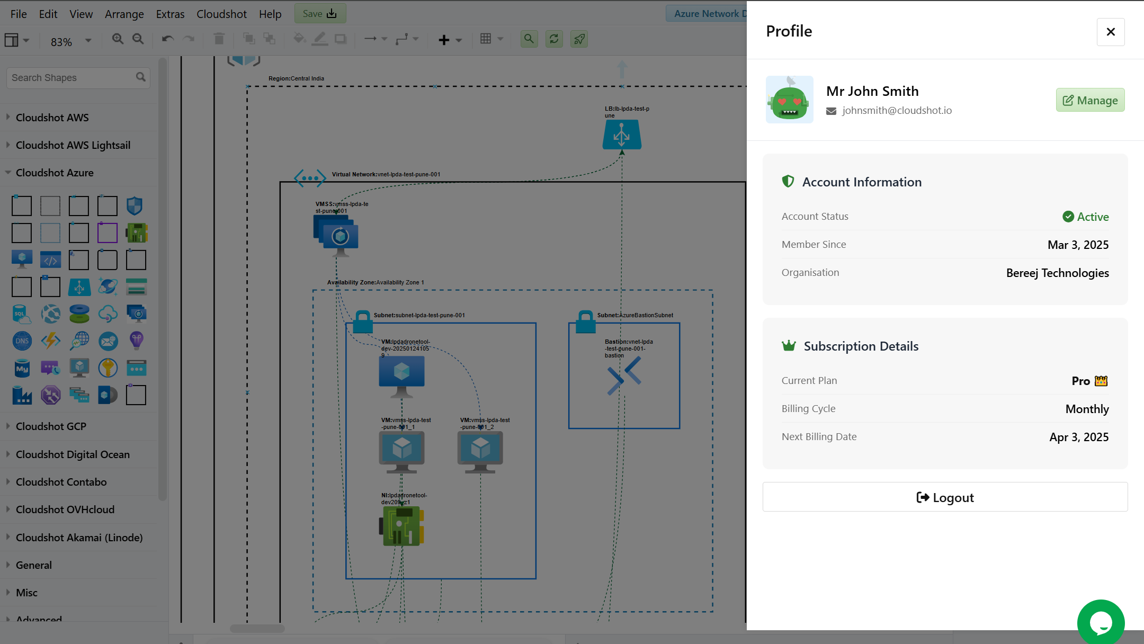This screenshot has width=1144, height=644.
Task: Open the Edit menu
Action: pyautogui.click(x=48, y=14)
